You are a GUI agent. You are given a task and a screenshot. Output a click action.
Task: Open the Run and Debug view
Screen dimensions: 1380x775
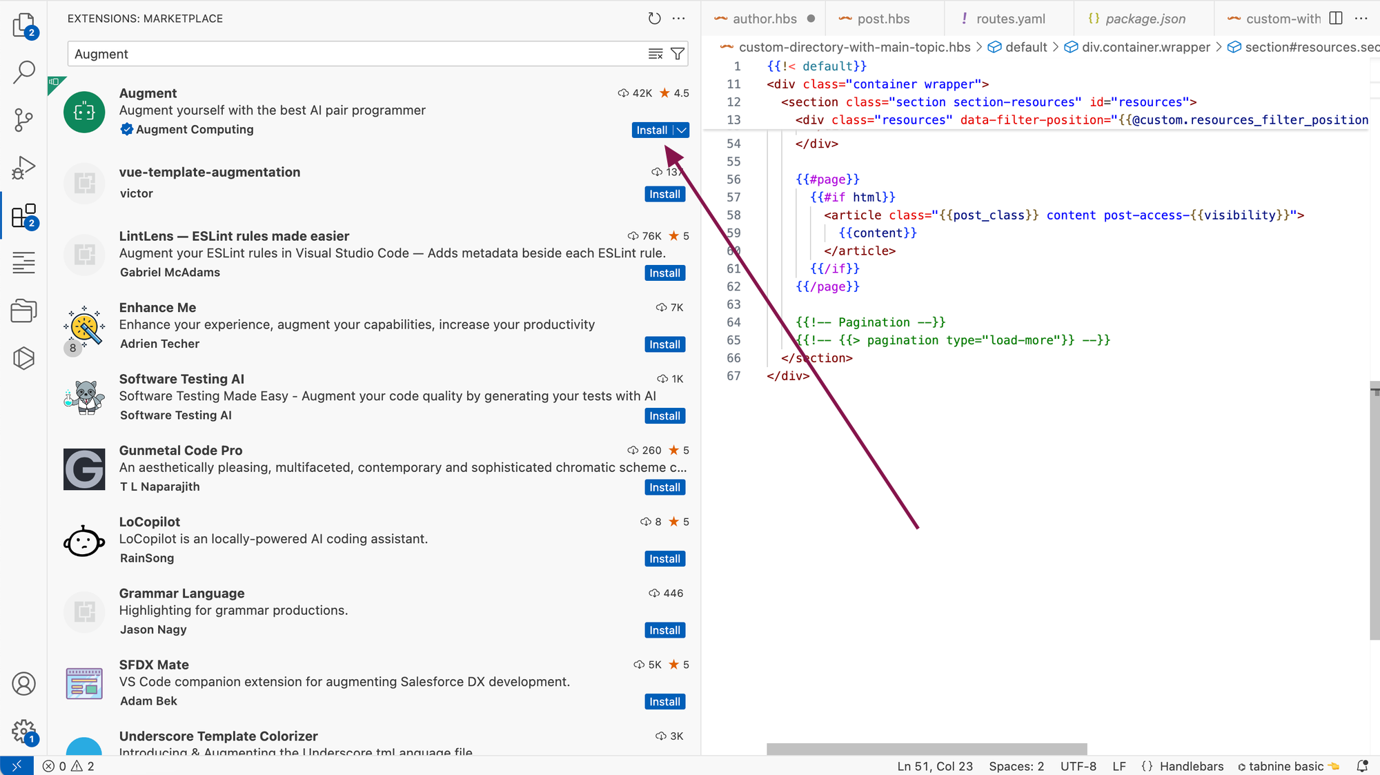(23, 168)
